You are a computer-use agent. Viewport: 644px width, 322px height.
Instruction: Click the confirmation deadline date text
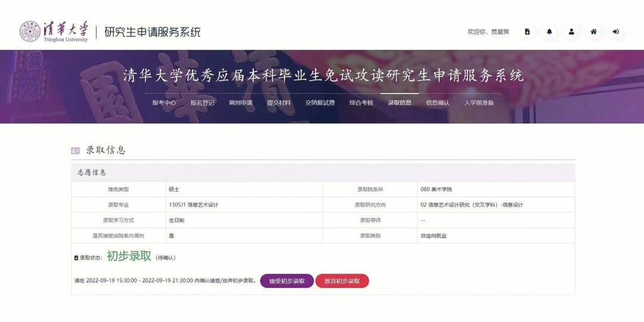(x=165, y=281)
